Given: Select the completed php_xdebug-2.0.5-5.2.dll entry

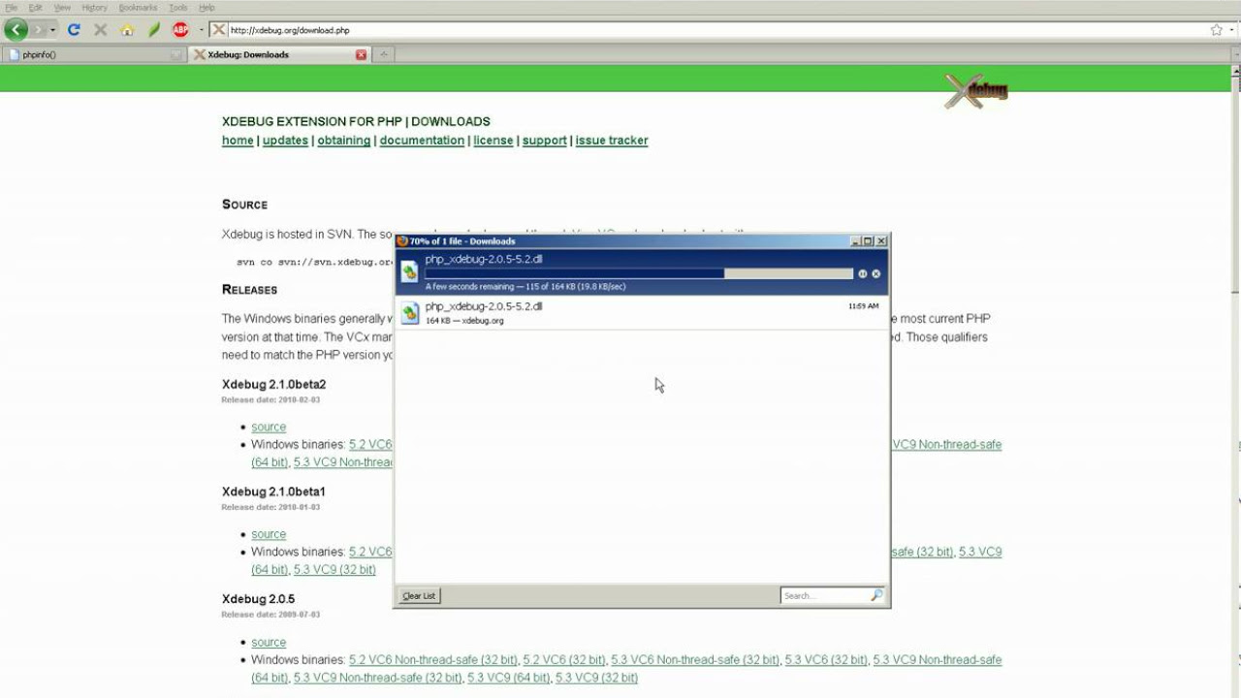Looking at the screenshot, I should tap(642, 312).
